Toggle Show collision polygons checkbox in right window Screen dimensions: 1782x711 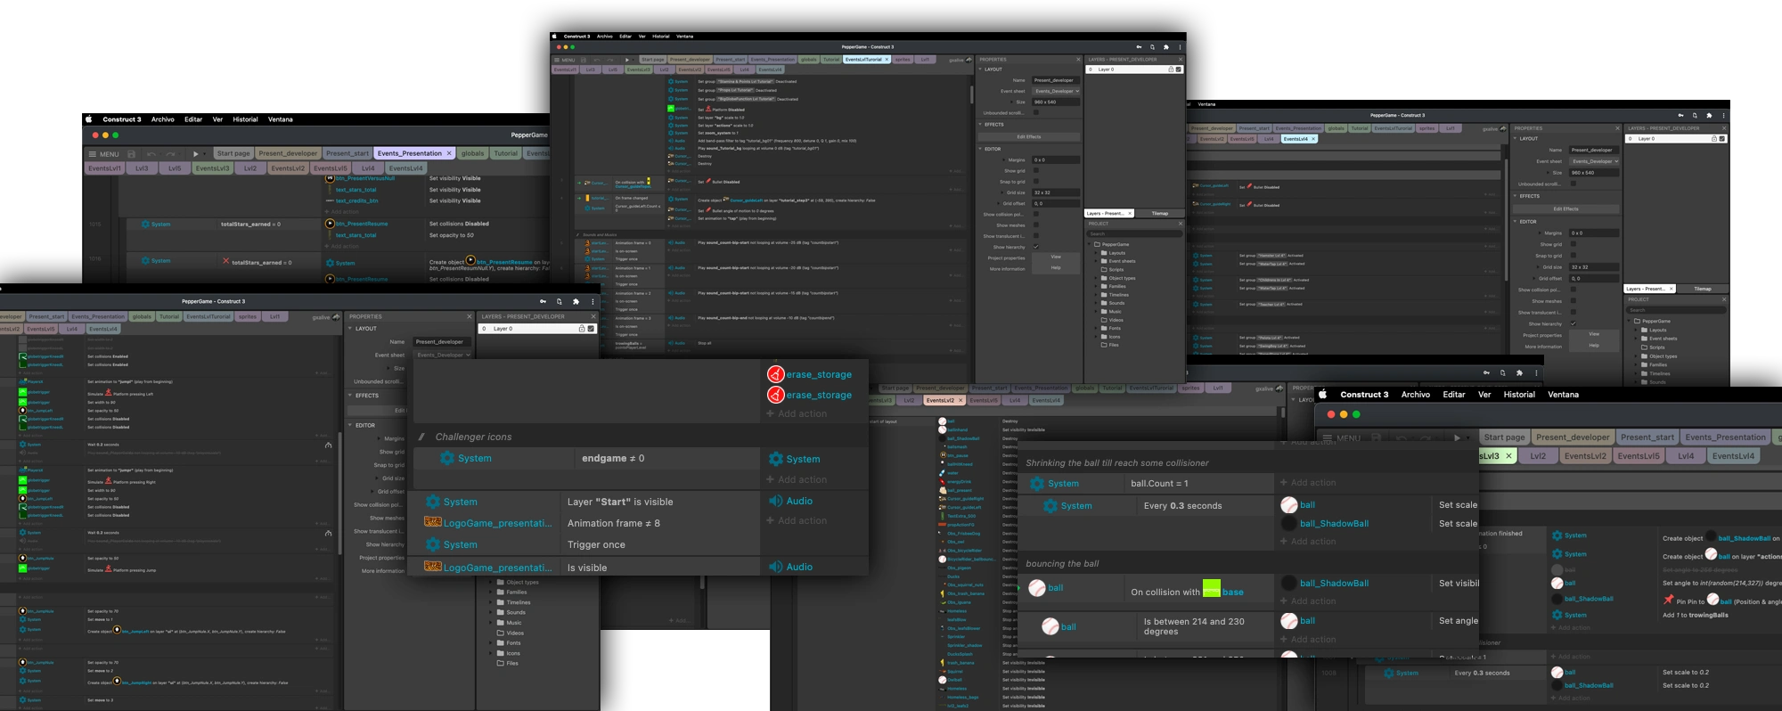[1574, 290]
